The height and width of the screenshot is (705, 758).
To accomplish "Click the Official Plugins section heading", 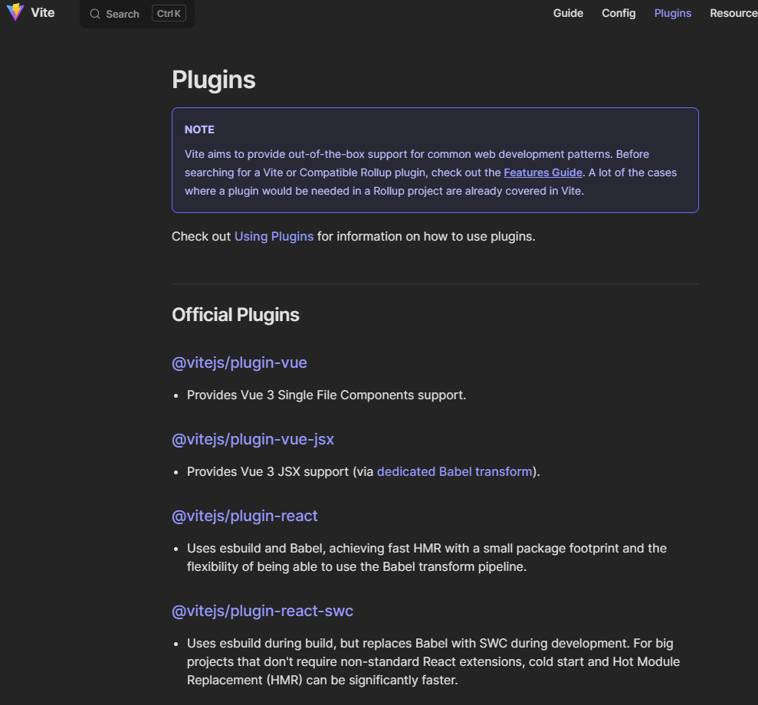I will tap(235, 315).
